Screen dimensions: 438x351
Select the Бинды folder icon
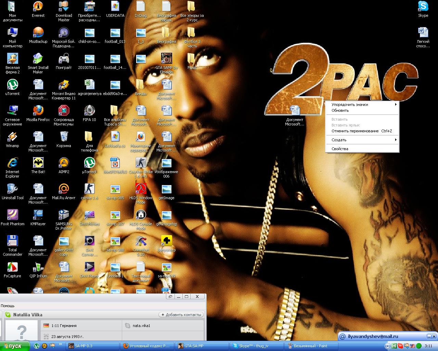tap(141, 87)
